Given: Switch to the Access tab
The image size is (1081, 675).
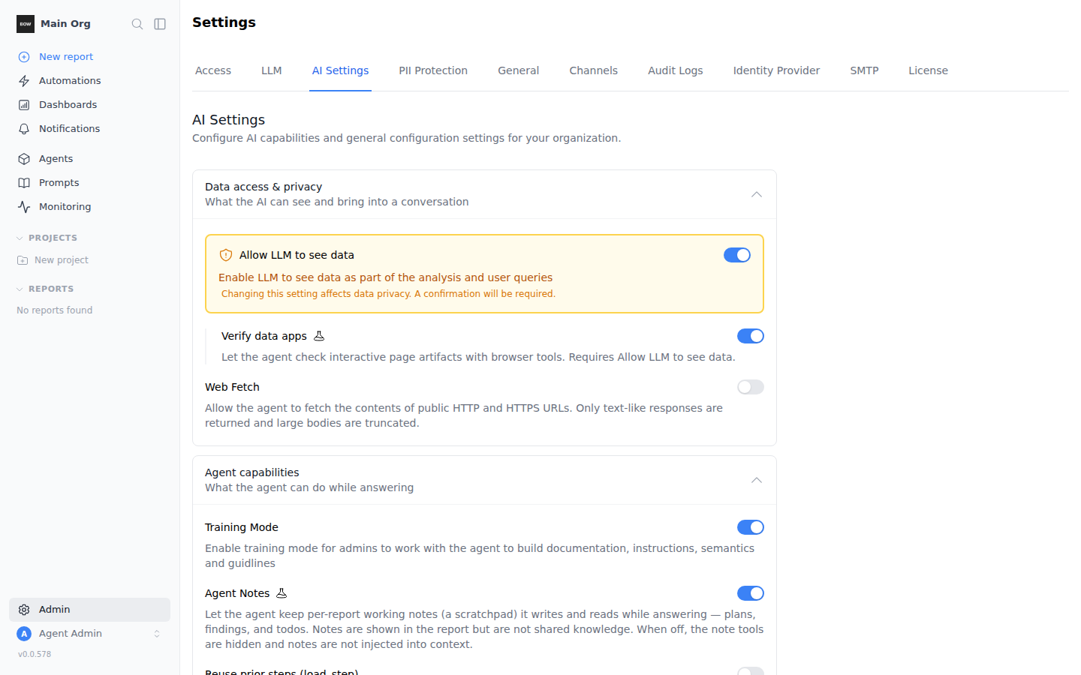Looking at the screenshot, I should (x=213, y=70).
